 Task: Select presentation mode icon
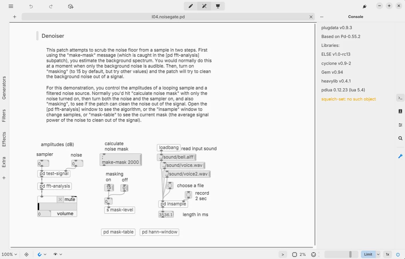pyautogui.click(x=218, y=6)
